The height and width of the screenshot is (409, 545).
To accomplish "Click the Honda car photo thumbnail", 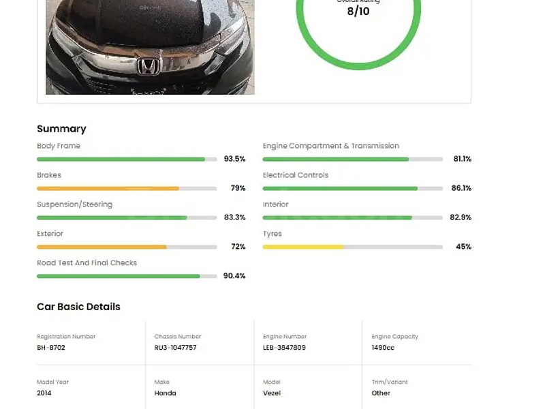I will pos(150,46).
